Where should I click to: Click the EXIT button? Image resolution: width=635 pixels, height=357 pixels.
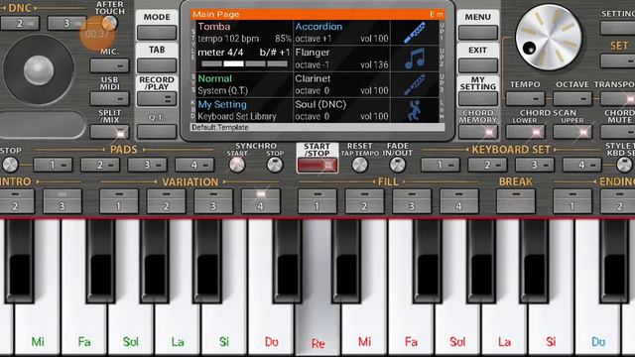click(478, 65)
